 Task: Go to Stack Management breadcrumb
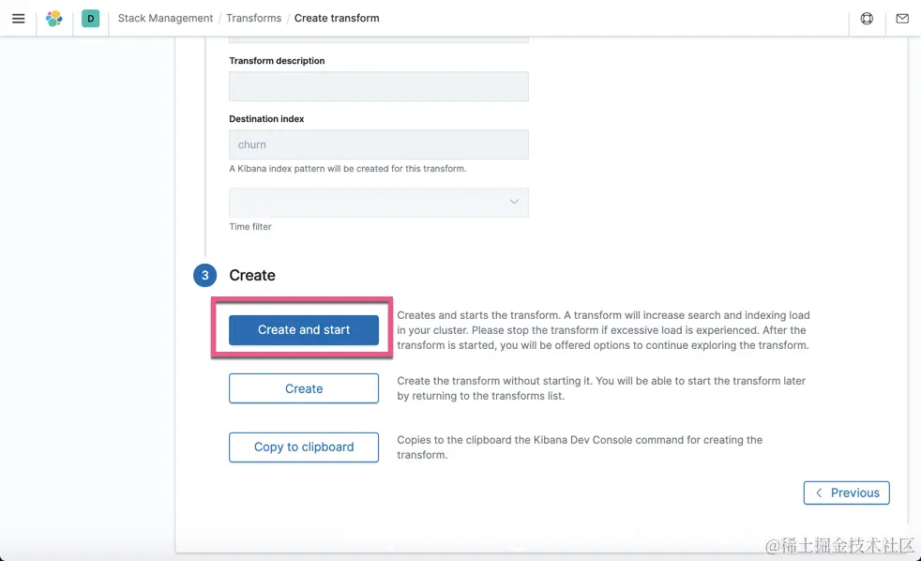pos(165,18)
